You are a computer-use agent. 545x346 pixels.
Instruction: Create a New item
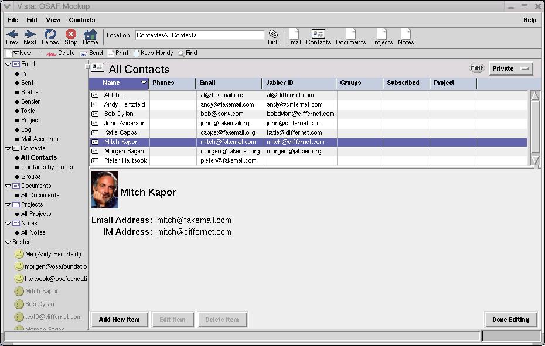25,53
